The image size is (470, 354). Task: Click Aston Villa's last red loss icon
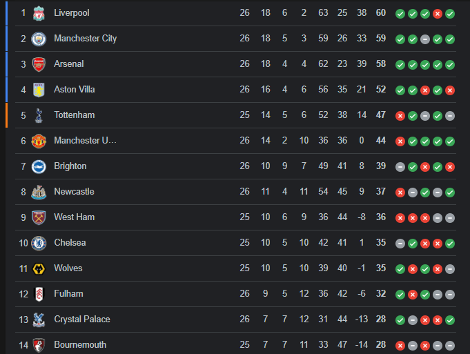[450, 90]
